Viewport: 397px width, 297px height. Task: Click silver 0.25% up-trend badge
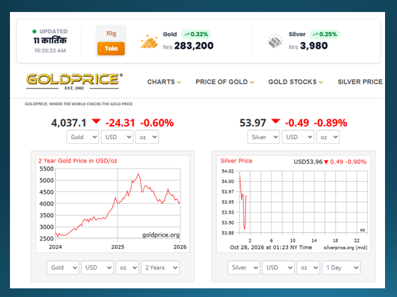[x=325, y=34]
